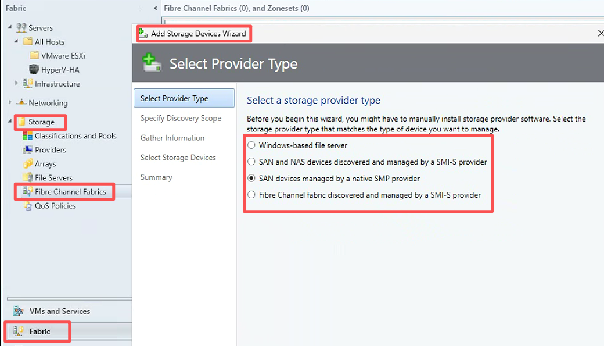This screenshot has height=346, width=604.
Task: Select the QoS Policies label
Action: tap(55, 206)
